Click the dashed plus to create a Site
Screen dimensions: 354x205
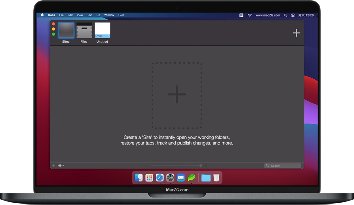[176, 94]
